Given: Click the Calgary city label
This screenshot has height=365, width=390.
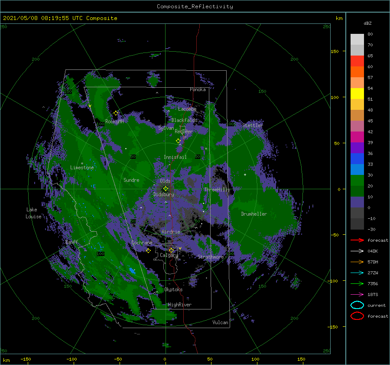Looking at the screenshot, I should tap(169, 255).
